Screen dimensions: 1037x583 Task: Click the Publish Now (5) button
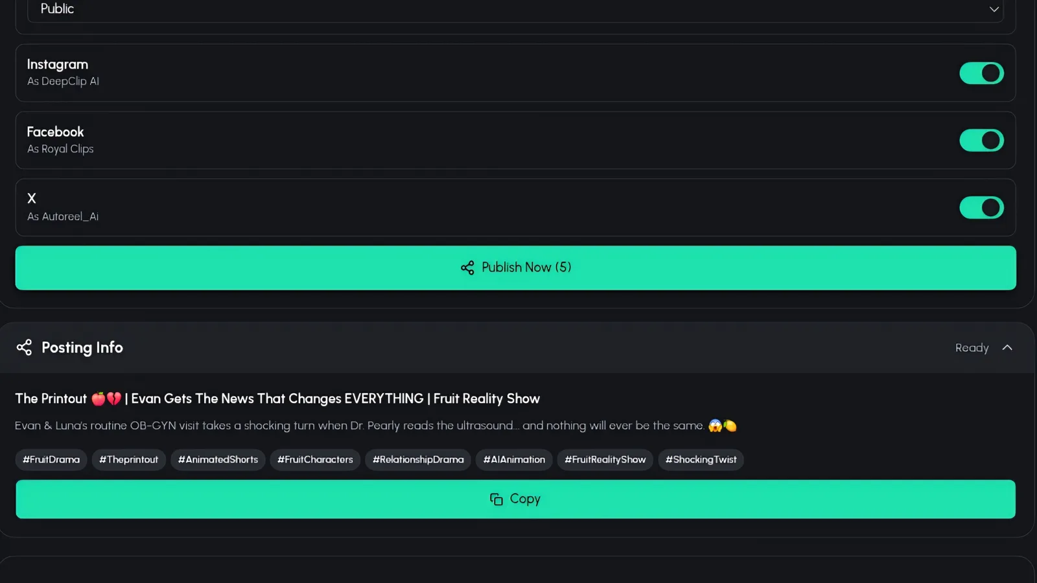(515, 268)
